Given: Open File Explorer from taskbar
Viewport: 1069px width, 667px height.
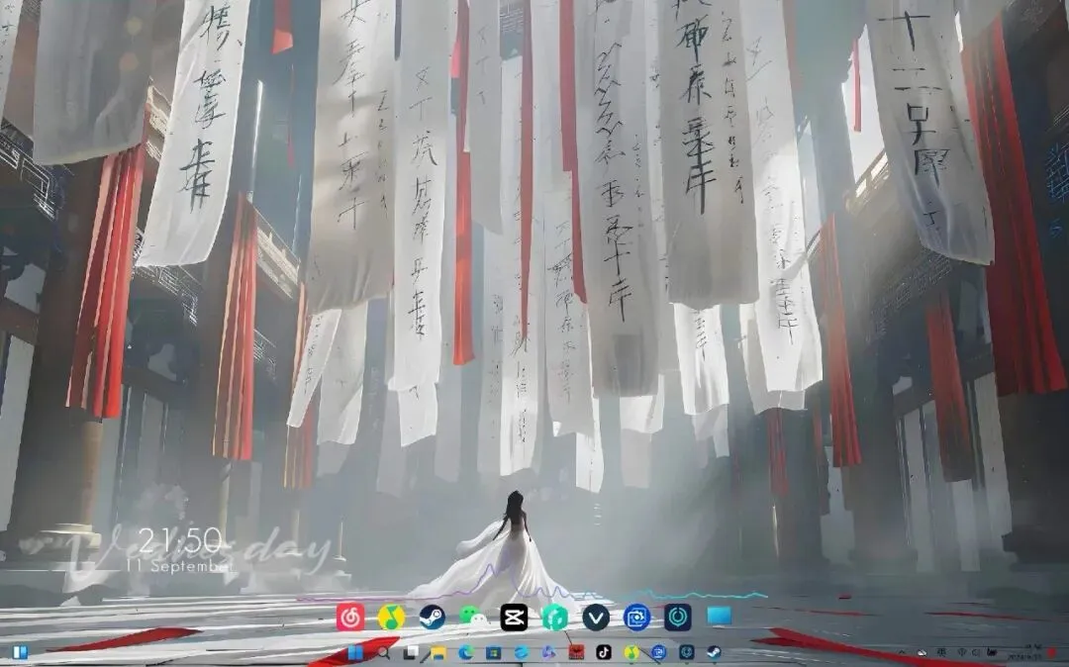Looking at the screenshot, I should [438, 653].
